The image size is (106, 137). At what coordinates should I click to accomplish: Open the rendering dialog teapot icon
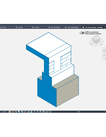point(22,112)
